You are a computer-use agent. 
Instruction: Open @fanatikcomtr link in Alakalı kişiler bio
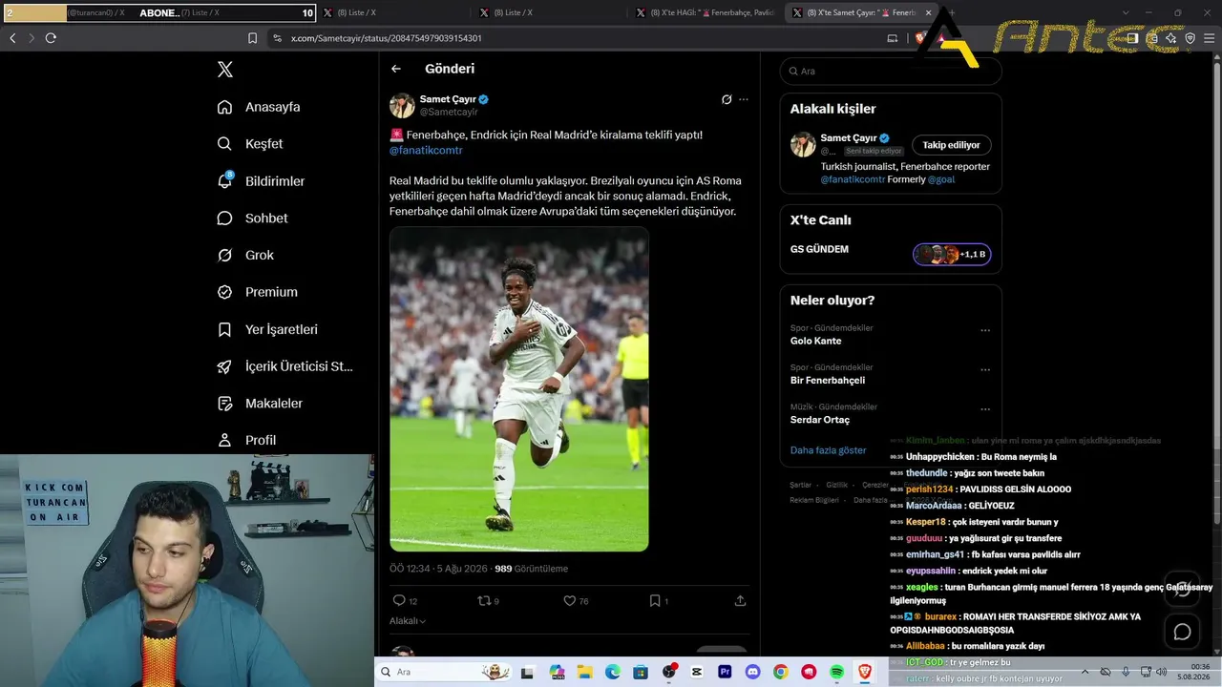coord(852,179)
